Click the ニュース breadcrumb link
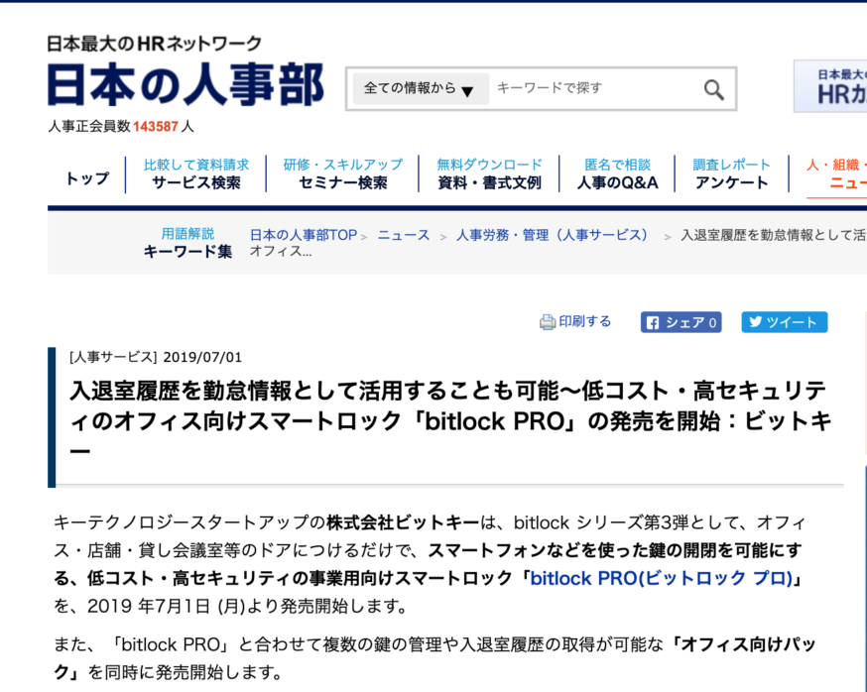The height and width of the screenshot is (692, 867). pos(404,234)
